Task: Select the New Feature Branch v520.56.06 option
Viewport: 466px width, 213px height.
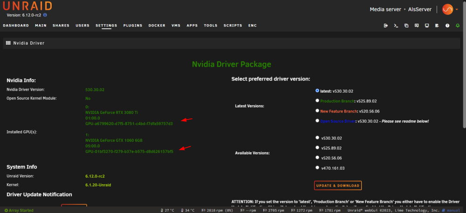Action: (x=317, y=111)
